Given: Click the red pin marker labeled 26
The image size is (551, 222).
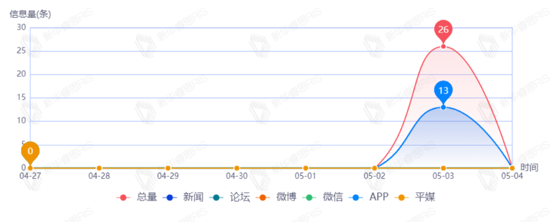Looking at the screenshot, I should point(443,31).
